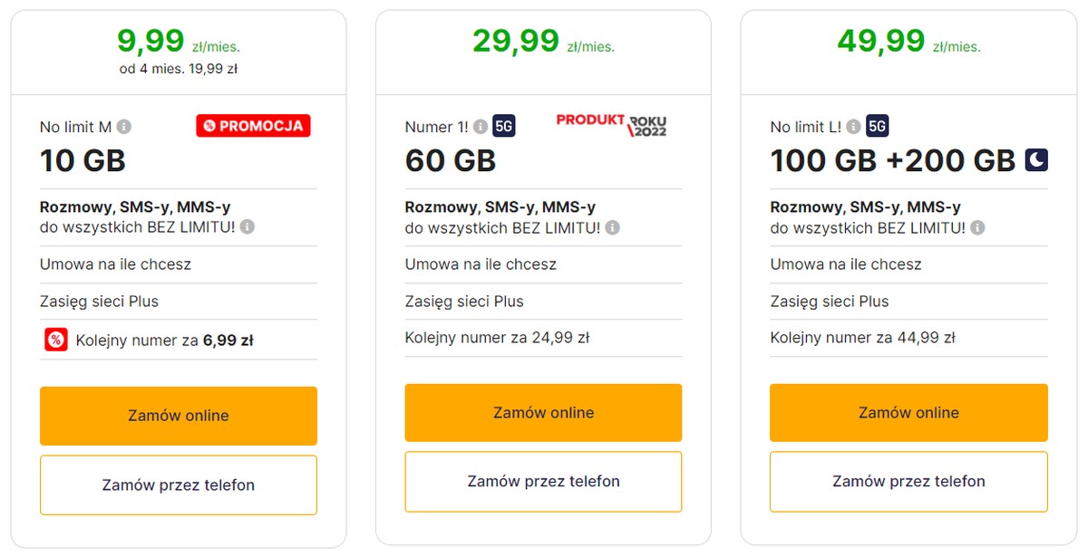This screenshot has height=556, width=1088.
Task: Click Zamów przez telefon on the 10 GB plan
Action: point(178,484)
